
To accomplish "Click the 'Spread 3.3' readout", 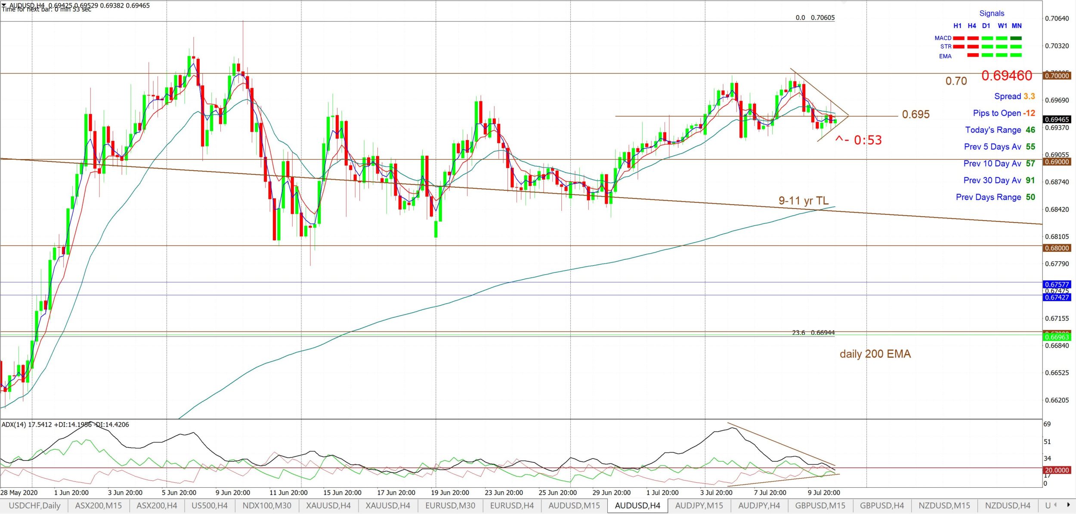I will [1014, 96].
